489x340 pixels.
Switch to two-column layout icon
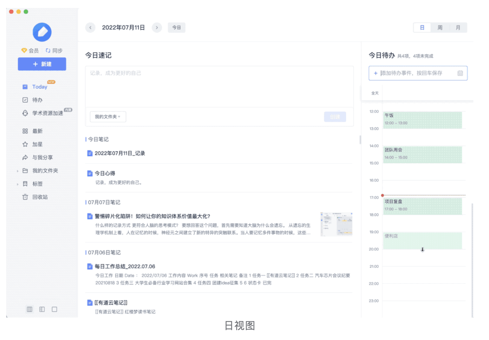pos(42,309)
